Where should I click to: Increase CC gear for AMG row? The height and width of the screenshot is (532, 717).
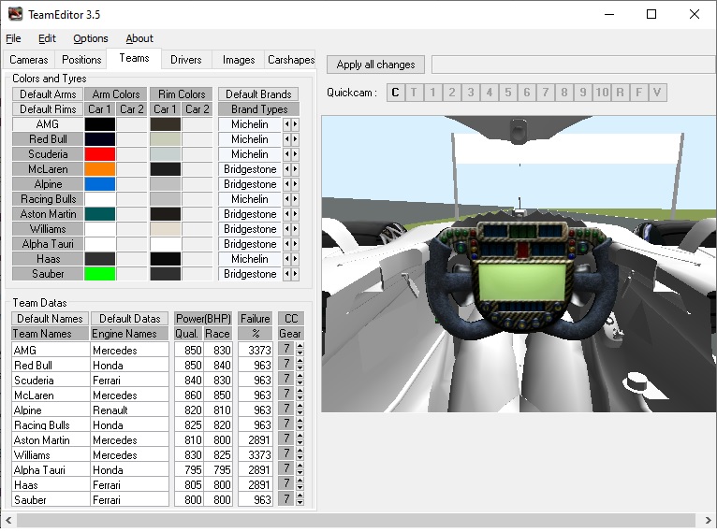click(300, 346)
